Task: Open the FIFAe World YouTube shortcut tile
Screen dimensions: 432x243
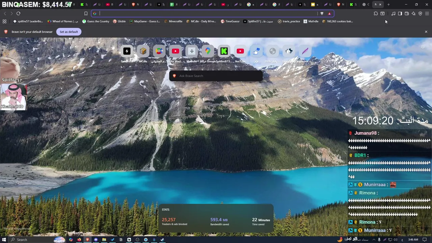Action: pos(175,51)
